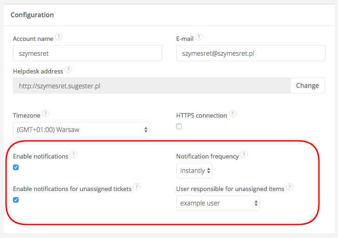Image resolution: width=338 pixels, height=238 pixels.
Task: Focus the E-mail input field
Action: pos(251,53)
